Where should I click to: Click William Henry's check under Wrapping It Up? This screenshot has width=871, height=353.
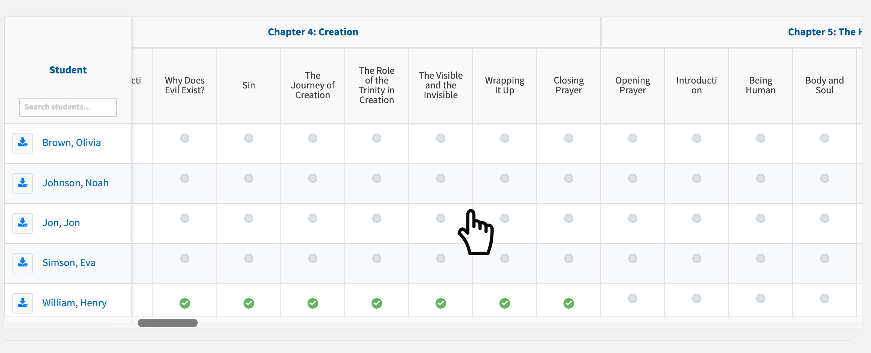tap(505, 303)
